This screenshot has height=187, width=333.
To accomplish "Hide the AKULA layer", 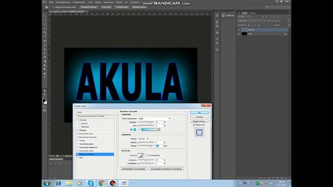I will coord(239,30).
